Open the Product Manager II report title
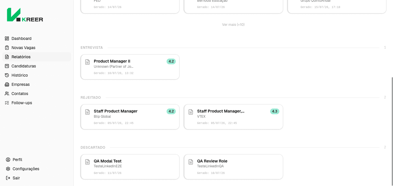393x186 pixels. (112, 61)
